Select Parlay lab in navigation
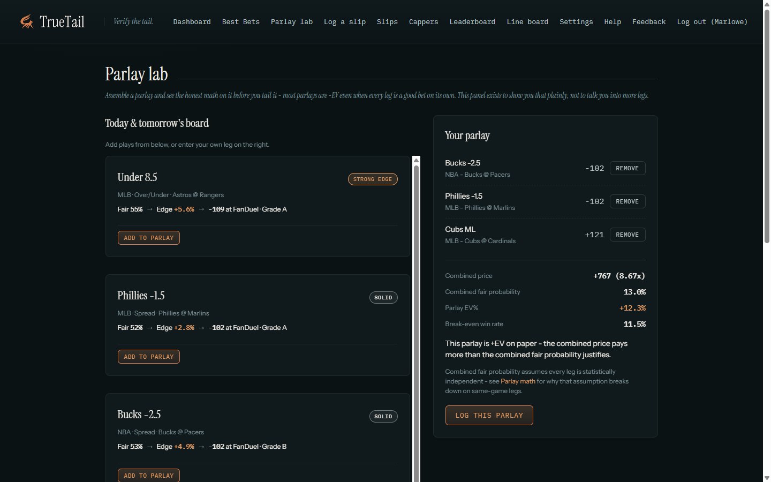This screenshot has width=771, height=482. (x=292, y=22)
